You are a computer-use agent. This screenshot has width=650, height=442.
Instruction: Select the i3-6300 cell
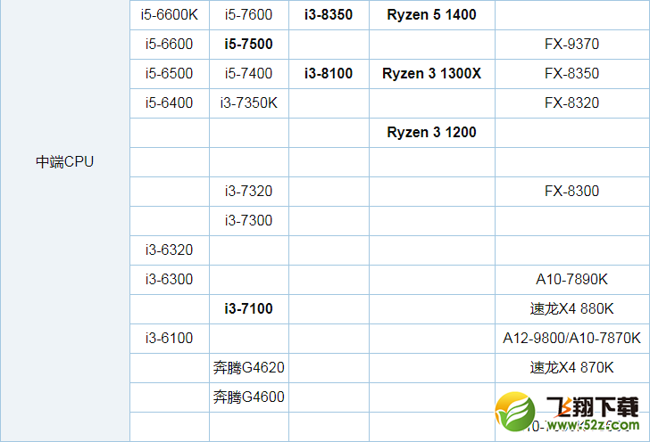click(x=169, y=279)
